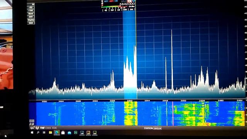Open Task View from the taskbar
Screen dimensions: 247x139
point(44,132)
